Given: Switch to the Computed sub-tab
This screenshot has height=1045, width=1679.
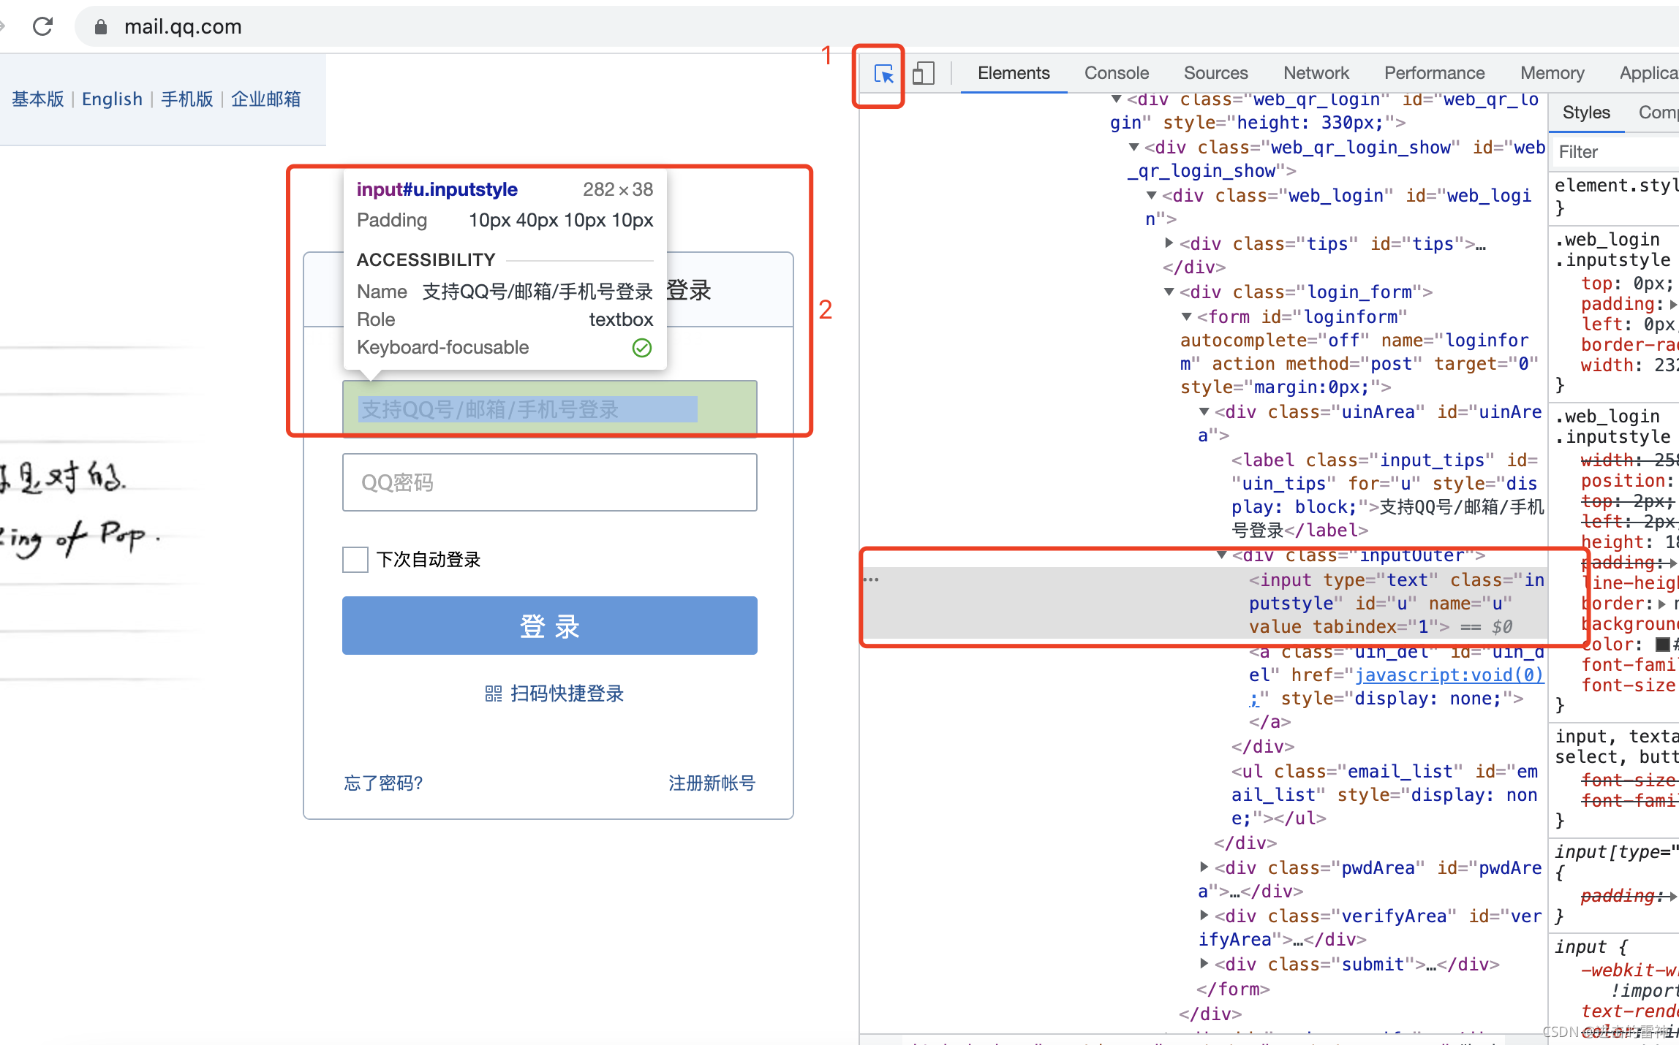Looking at the screenshot, I should click(x=1658, y=113).
